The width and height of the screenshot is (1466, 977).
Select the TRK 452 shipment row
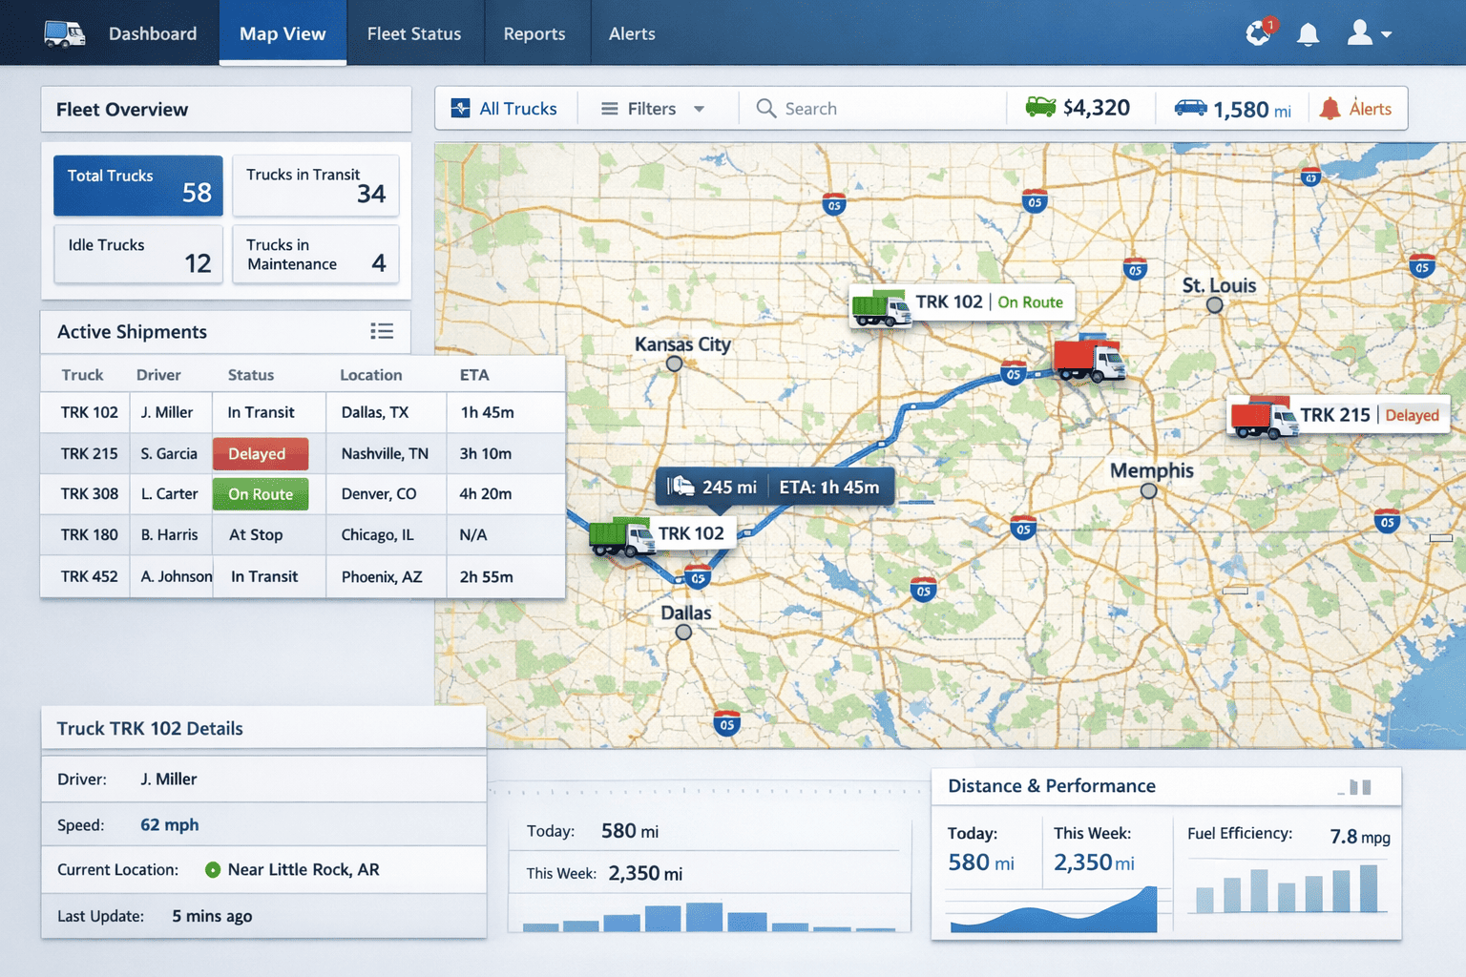(x=302, y=576)
